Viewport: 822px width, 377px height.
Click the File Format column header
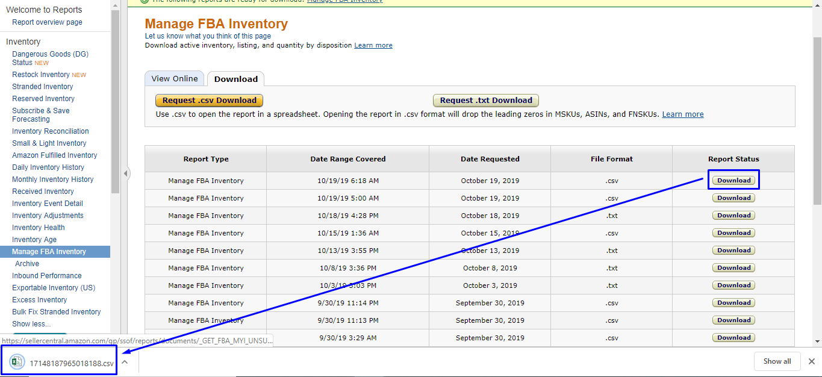click(612, 159)
